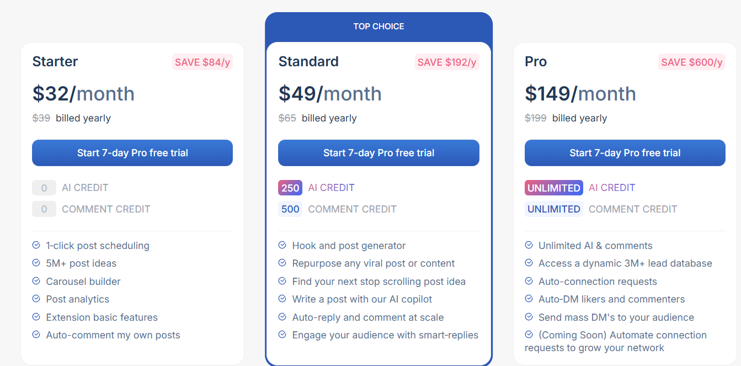Click the checkmark beside "Engage your audience with smart-replies"
Screen dimensions: 741x366
(282, 335)
